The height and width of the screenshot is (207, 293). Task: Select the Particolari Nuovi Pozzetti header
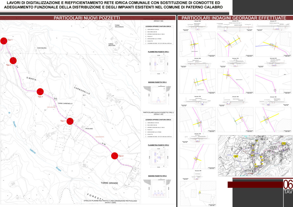pos(87,18)
